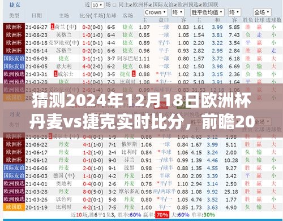Uncheck the 欧国联 filter checkbox
This screenshot has width=283, height=221.
[200, 5]
